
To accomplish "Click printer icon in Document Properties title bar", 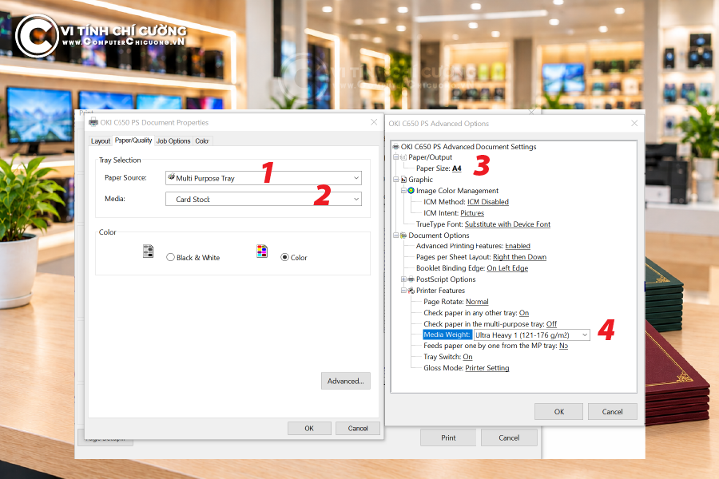I will [93, 122].
